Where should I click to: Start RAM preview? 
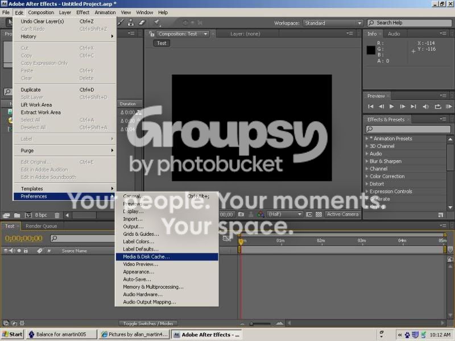(x=449, y=106)
